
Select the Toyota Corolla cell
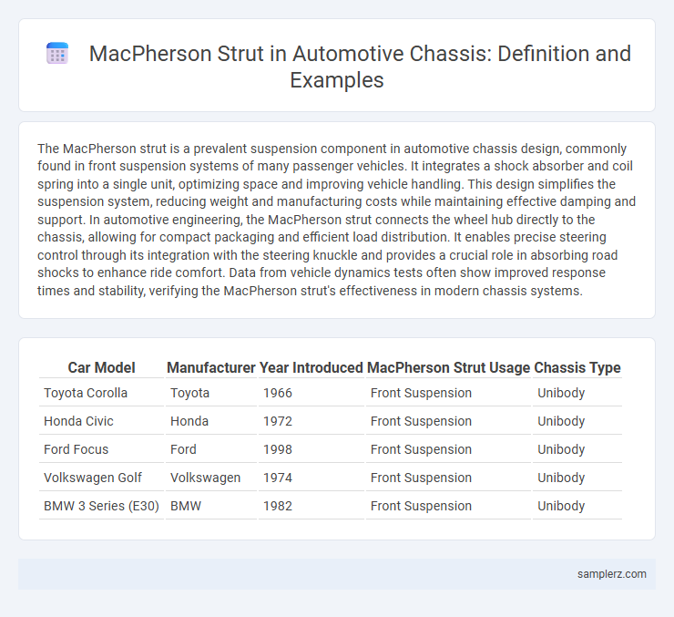[x=101, y=393]
